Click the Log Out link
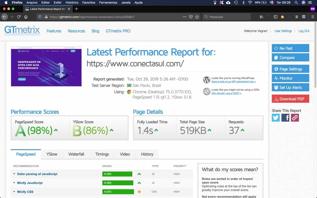 coord(304,31)
